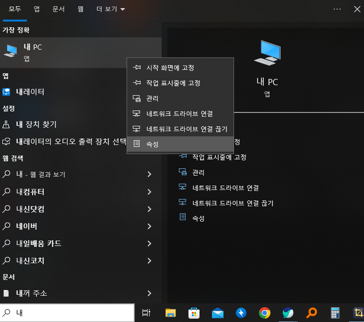Choose 시작 화면에 고정 in context menu
The width and height of the screenshot is (364, 322).
[180, 67]
